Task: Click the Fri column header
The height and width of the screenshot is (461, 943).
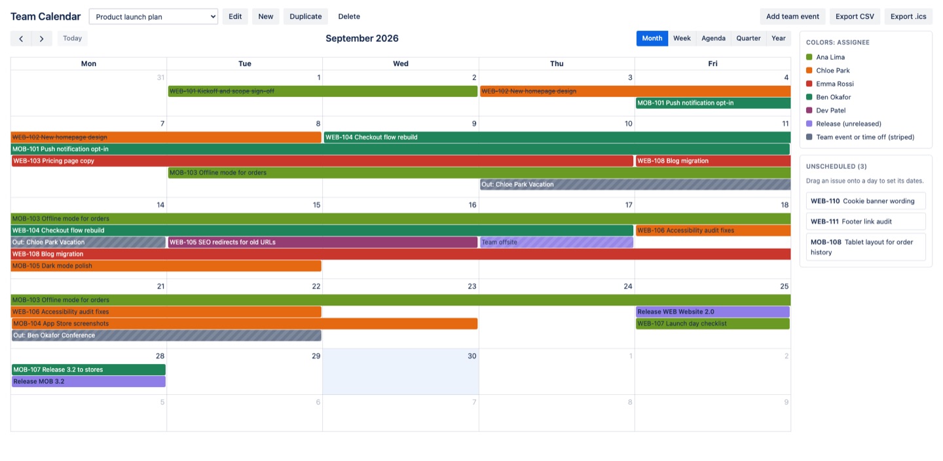Action: [712, 64]
